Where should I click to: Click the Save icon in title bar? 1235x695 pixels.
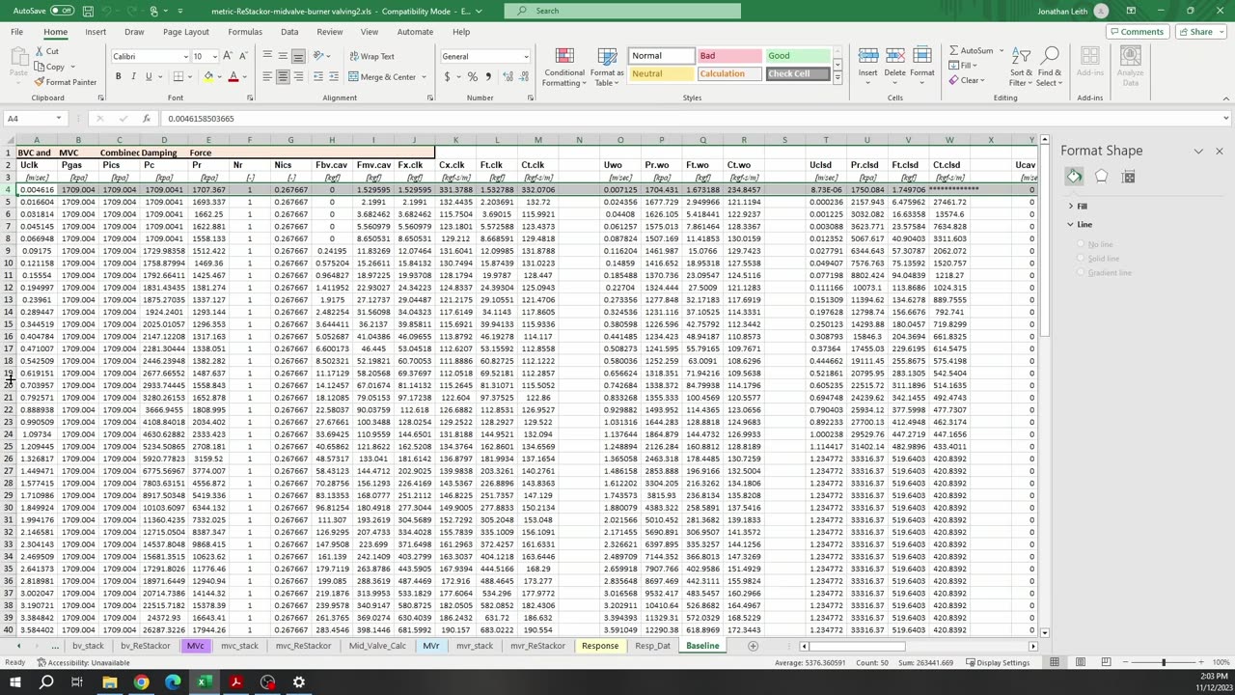(x=88, y=11)
